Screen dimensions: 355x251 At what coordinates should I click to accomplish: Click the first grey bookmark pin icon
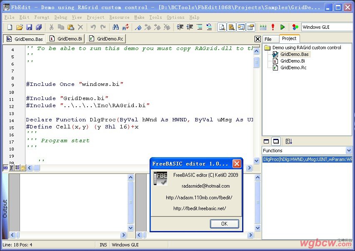pos(148,27)
